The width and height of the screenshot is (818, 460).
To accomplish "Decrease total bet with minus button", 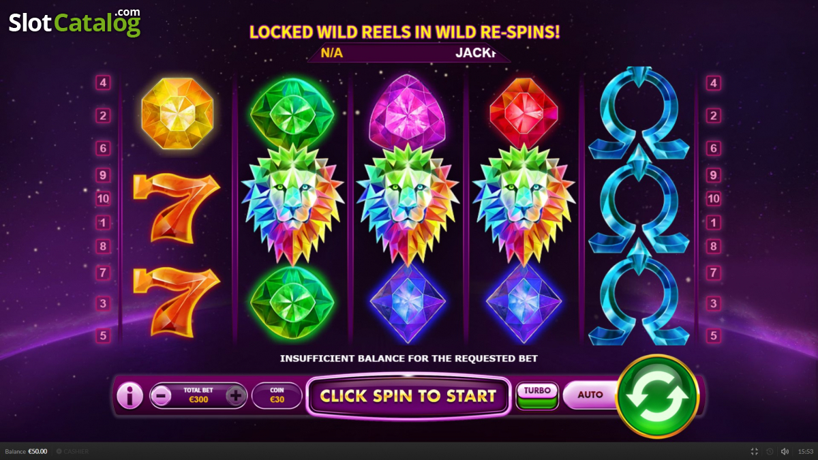I will [x=161, y=395].
